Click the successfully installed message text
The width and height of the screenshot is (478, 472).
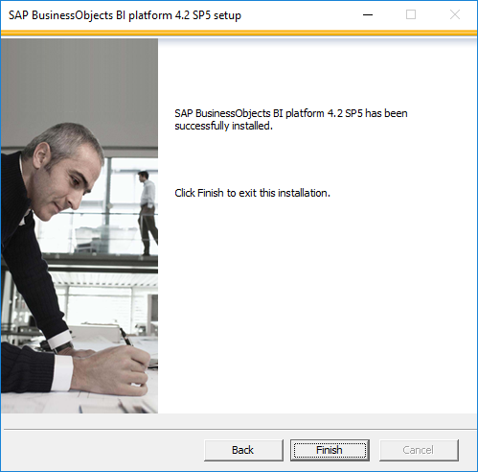tap(291, 119)
